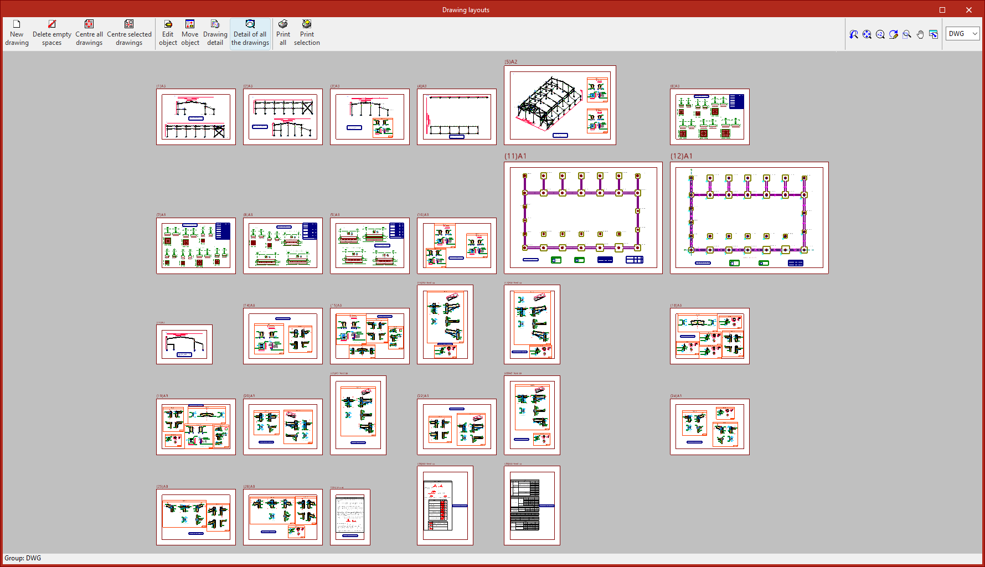Click Delete empty spaces icon

[52, 33]
